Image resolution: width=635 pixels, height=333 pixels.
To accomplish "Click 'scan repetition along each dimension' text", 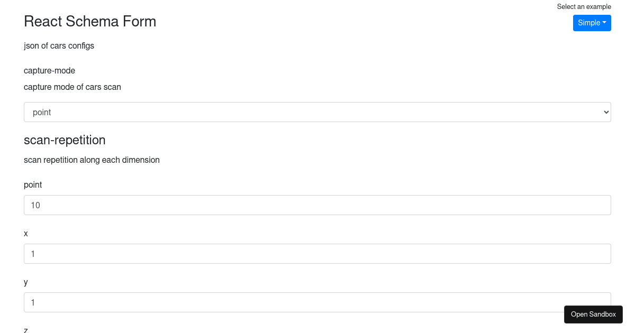I will (92, 160).
